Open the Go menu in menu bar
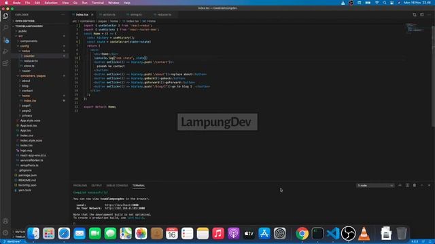This screenshot has height=244, width=435. point(75,3)
